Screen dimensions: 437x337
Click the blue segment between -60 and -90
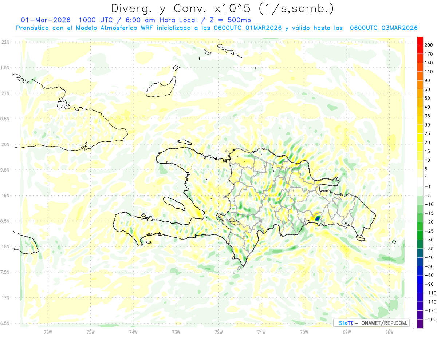pos(420,280)
